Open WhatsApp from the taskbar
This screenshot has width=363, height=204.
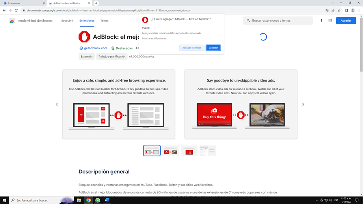click(98, 200)
